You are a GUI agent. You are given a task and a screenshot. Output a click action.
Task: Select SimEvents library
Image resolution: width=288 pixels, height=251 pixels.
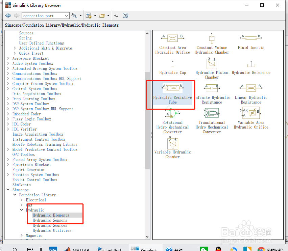22,185
